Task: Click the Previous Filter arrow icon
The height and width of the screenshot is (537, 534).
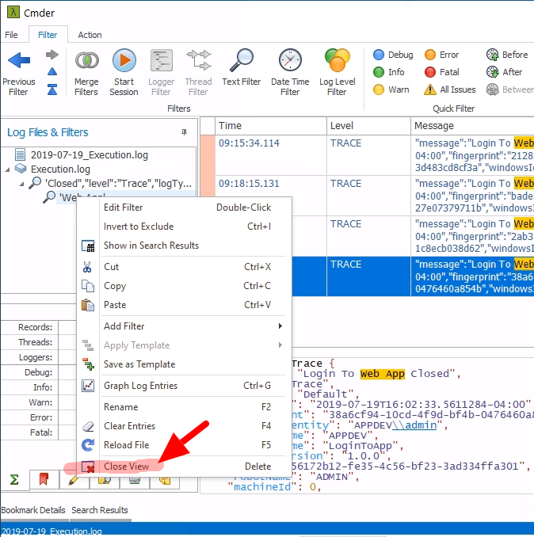Action: pos(19,60)
